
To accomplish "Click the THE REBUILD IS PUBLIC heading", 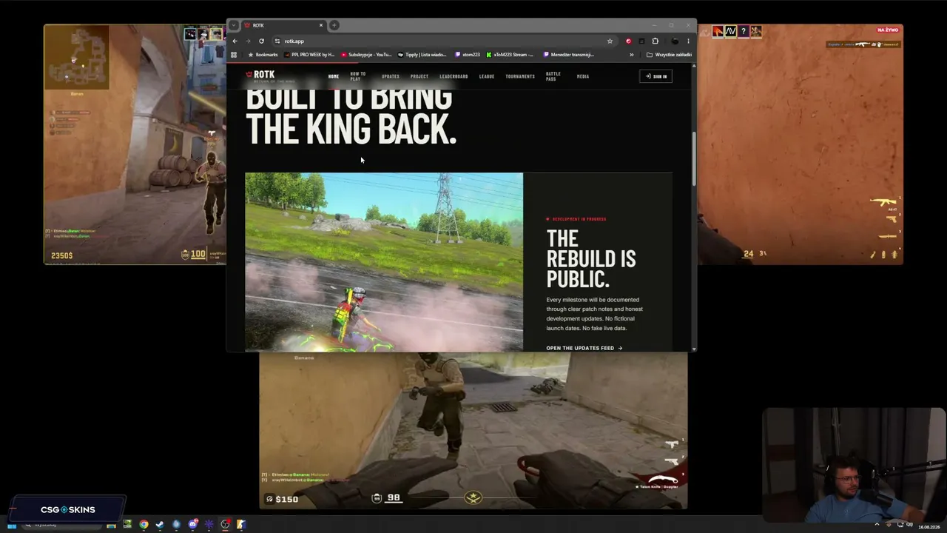I will coord(590,258).
